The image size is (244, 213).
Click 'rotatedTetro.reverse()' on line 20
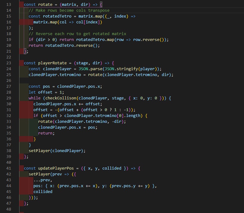click(x=71, y=46)
